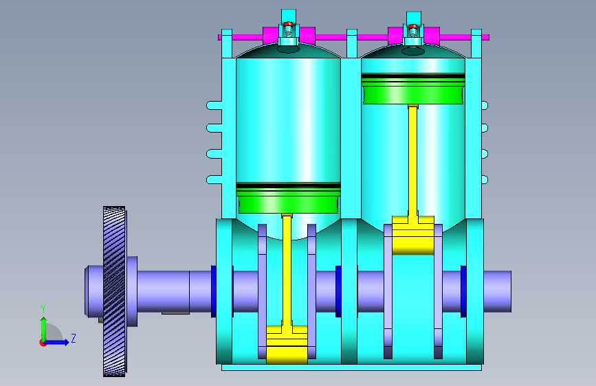Select the red valve cap above the right cylinder
The width and height of the screenshot is (596, 386).
point(413,27)
